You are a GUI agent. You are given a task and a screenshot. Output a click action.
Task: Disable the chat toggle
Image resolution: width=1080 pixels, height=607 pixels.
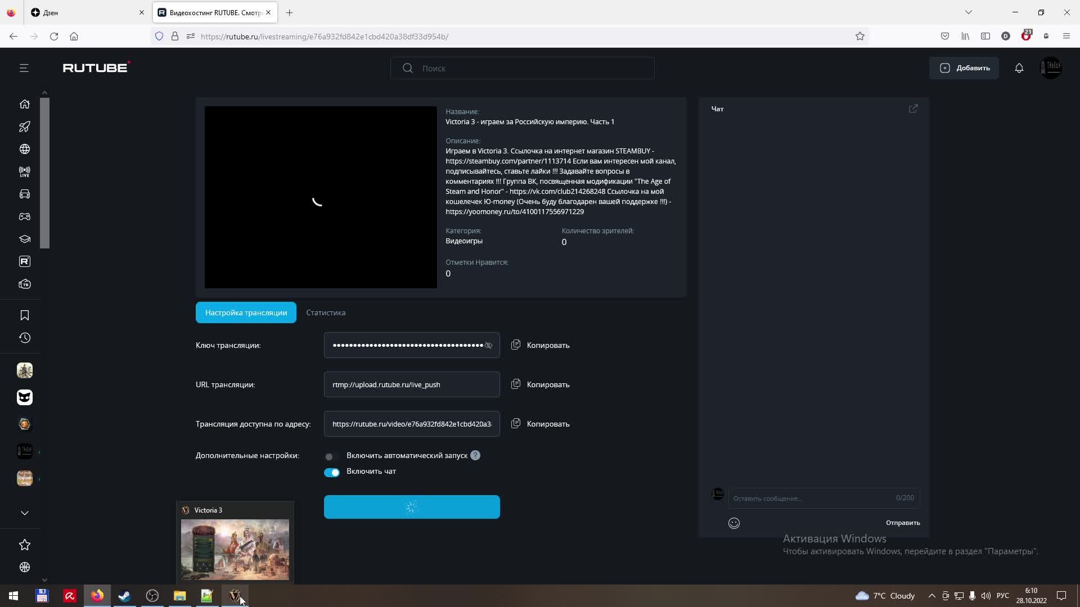coord(331,473)
